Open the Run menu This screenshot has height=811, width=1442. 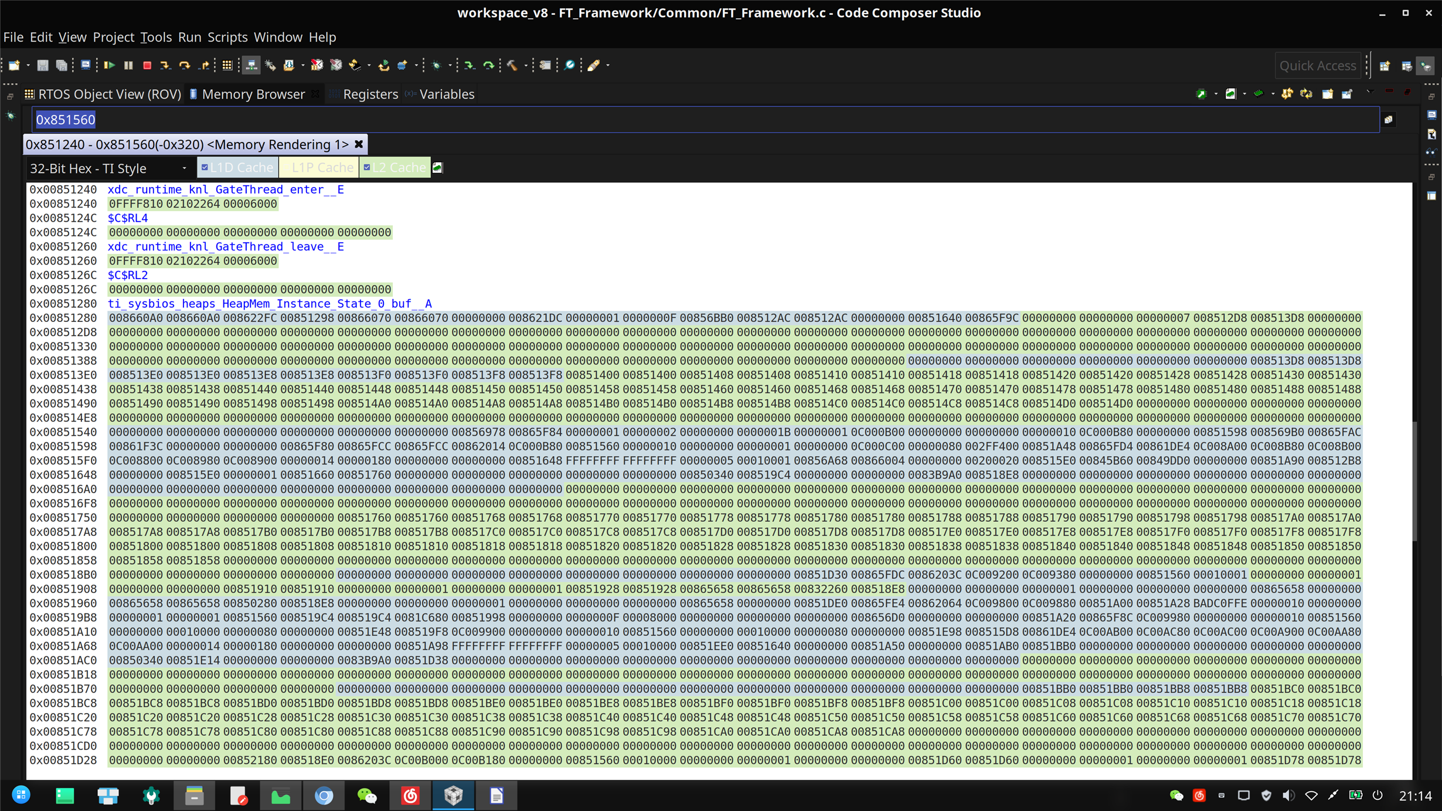[x=189, y=37]
